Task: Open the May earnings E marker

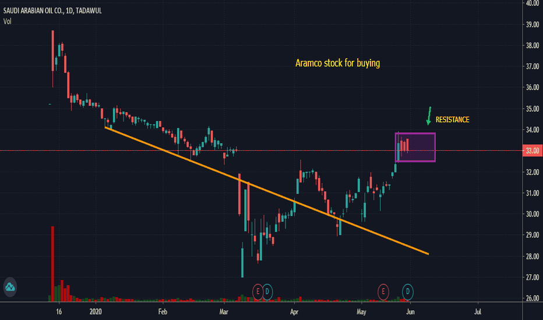Action: tap(383, 291)
